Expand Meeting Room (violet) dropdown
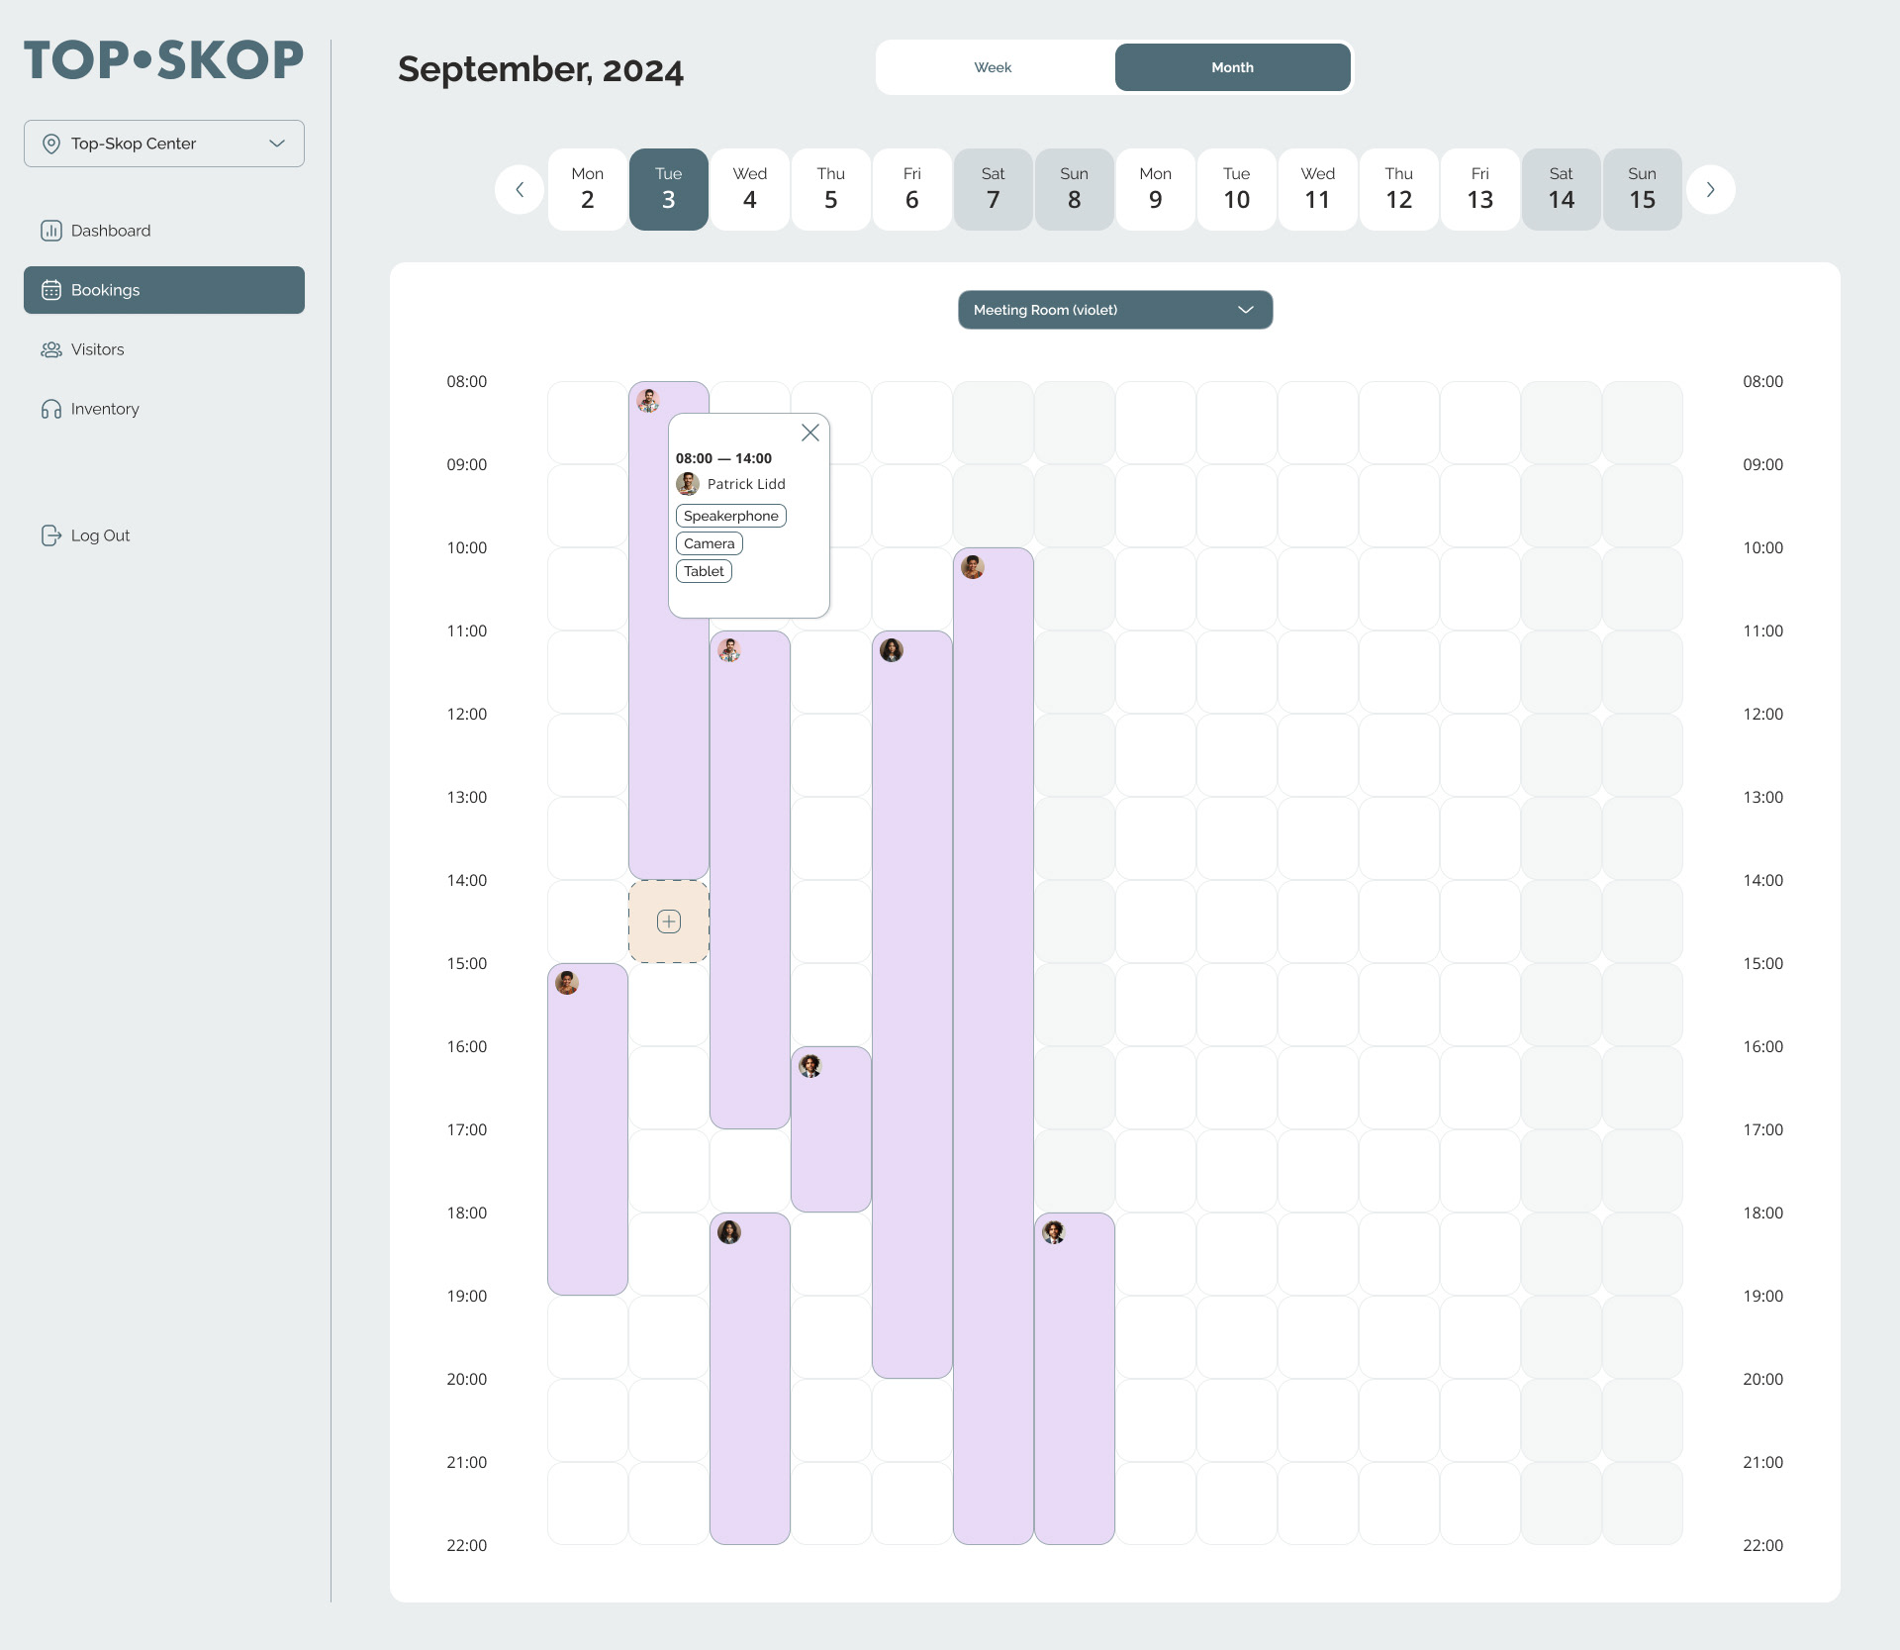This screenshot has height=1650, width=1900. pos(1114,310)
